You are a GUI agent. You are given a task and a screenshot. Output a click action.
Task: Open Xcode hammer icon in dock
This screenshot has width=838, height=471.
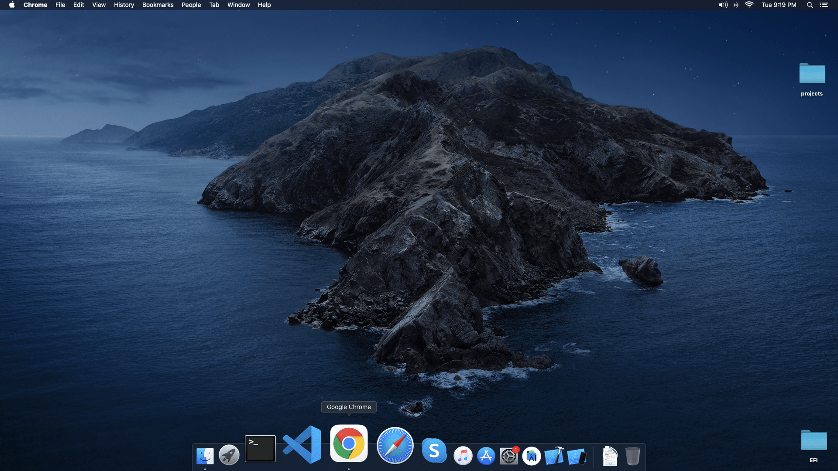point(554,456)
